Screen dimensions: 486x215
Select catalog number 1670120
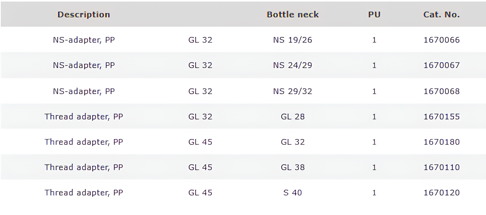click(x=441, y=193)
